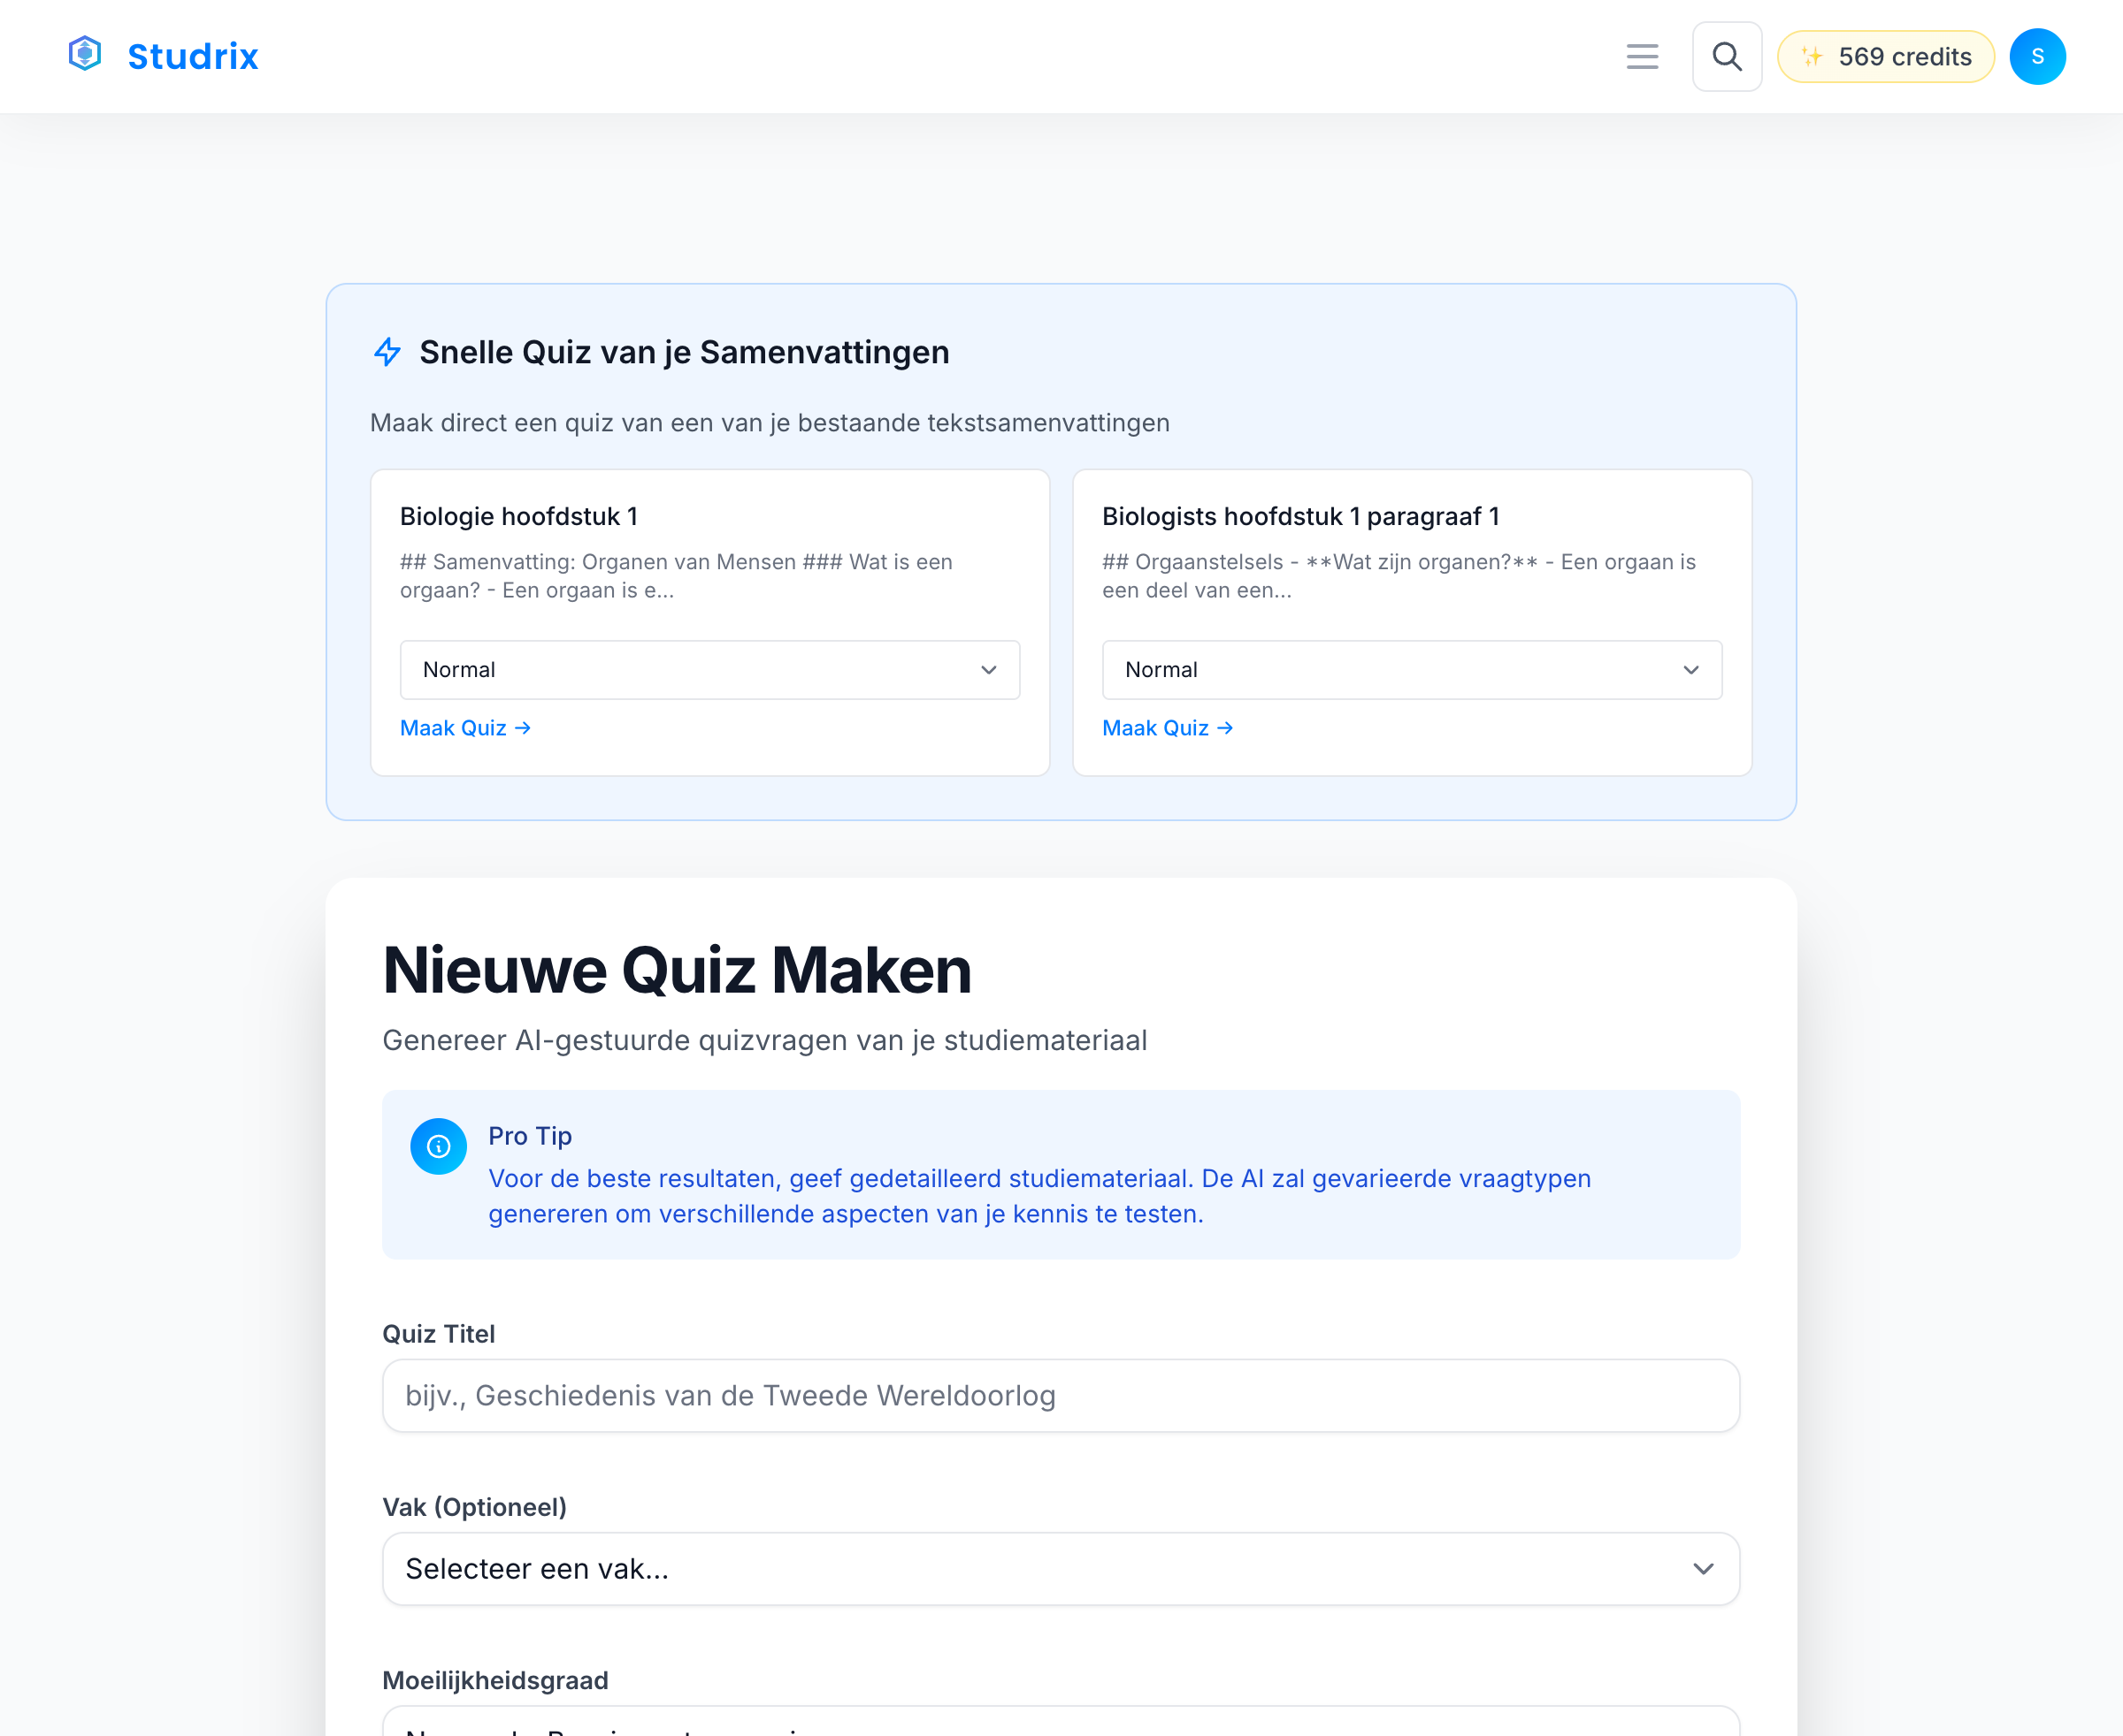Click the 569 credits badge

(x=1885, y=56)
